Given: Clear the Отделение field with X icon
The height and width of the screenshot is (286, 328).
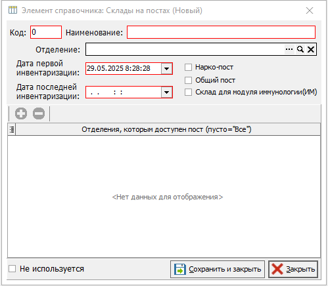Looking at the screenshot, I should pos(311,49).
